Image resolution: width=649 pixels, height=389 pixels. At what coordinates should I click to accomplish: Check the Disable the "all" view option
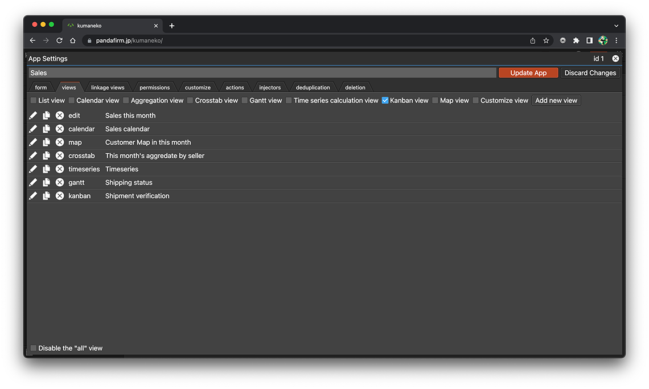[x=34, y=348]
